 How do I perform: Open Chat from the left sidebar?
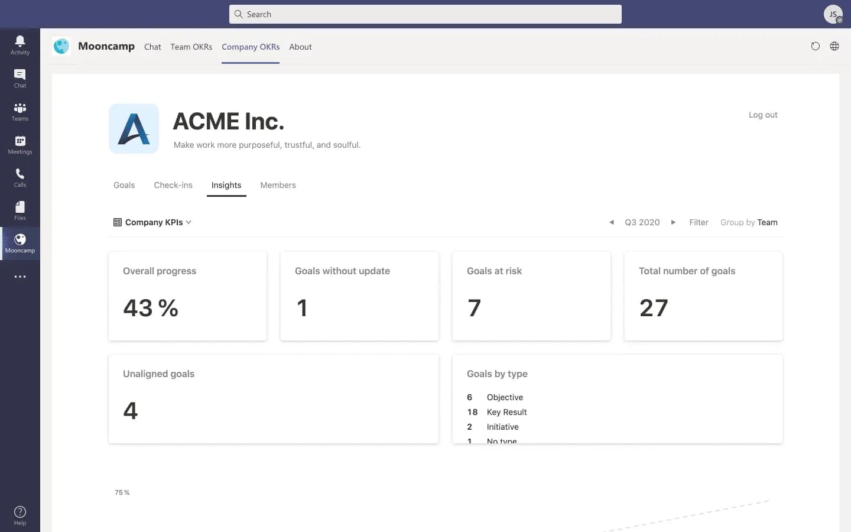(20, 78)
